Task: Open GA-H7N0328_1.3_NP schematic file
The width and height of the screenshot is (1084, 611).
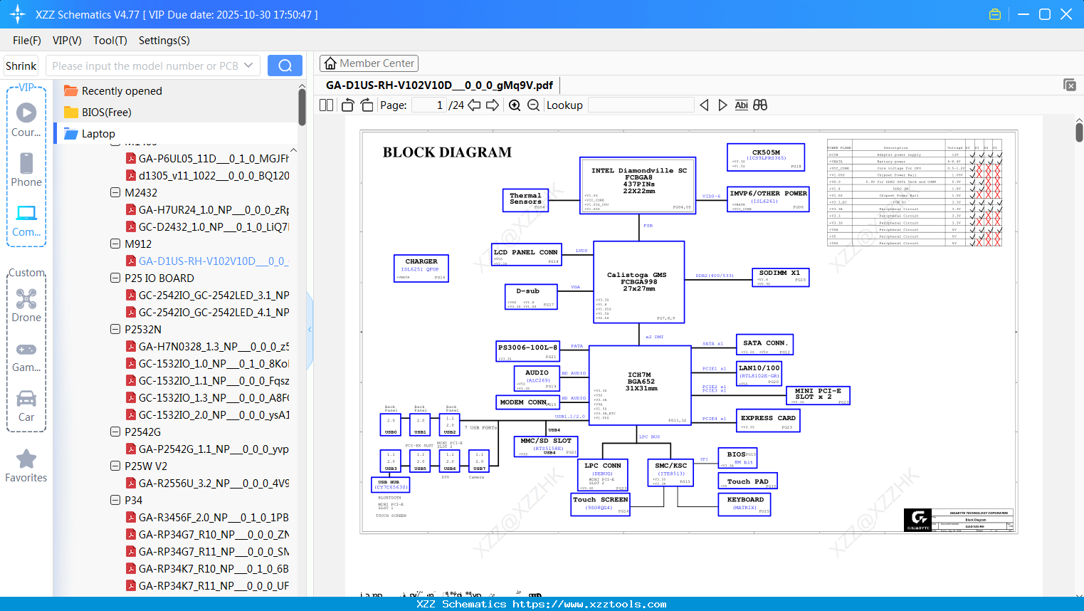Action: (x=208, y=347)
